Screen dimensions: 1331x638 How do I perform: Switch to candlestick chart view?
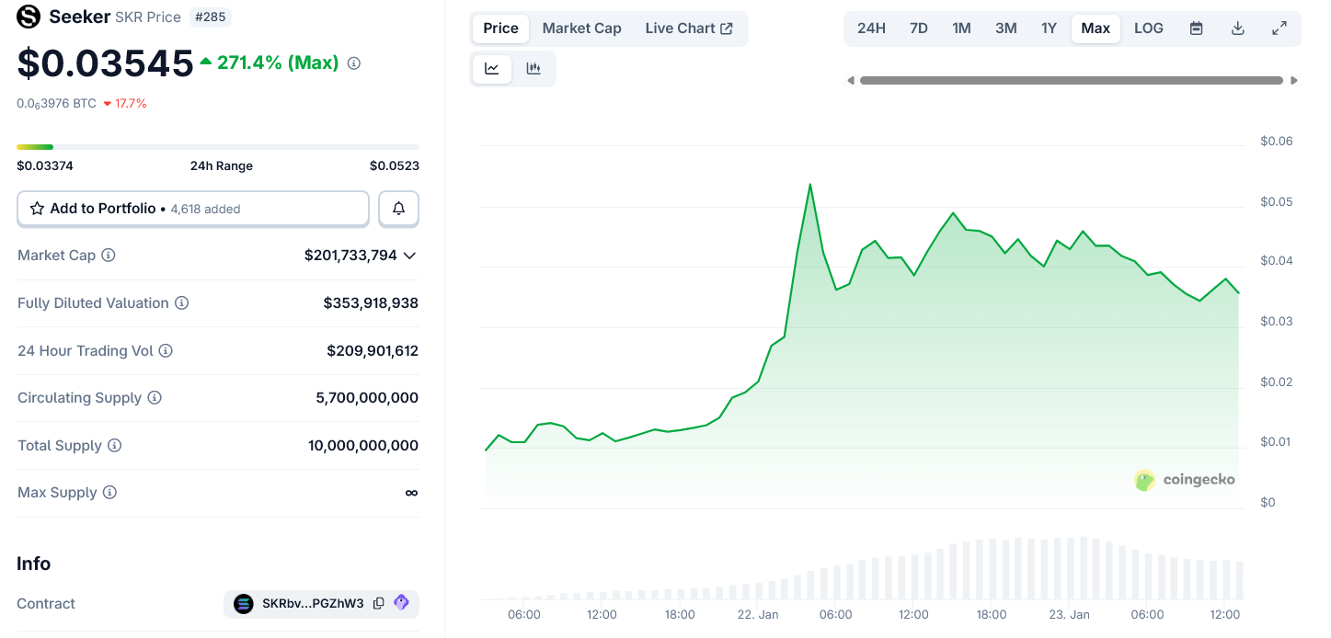[x=534, y=68]
